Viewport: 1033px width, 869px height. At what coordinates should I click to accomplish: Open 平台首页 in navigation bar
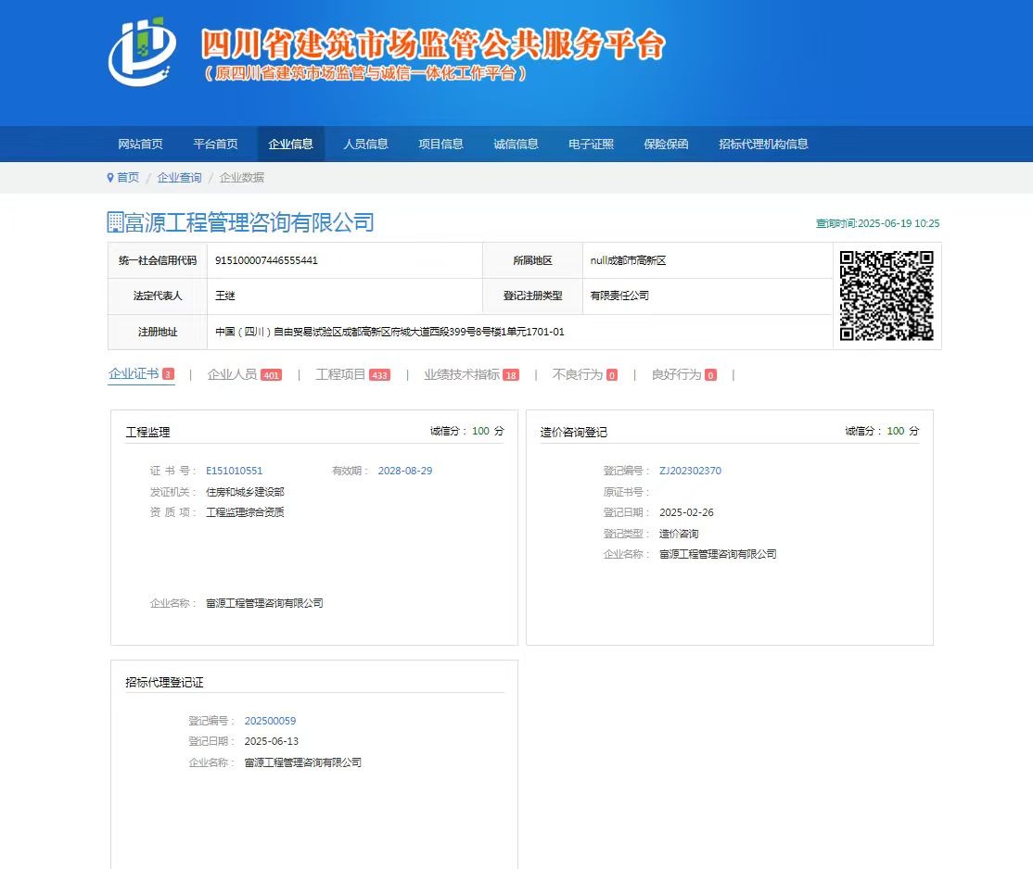pos(215,144)
